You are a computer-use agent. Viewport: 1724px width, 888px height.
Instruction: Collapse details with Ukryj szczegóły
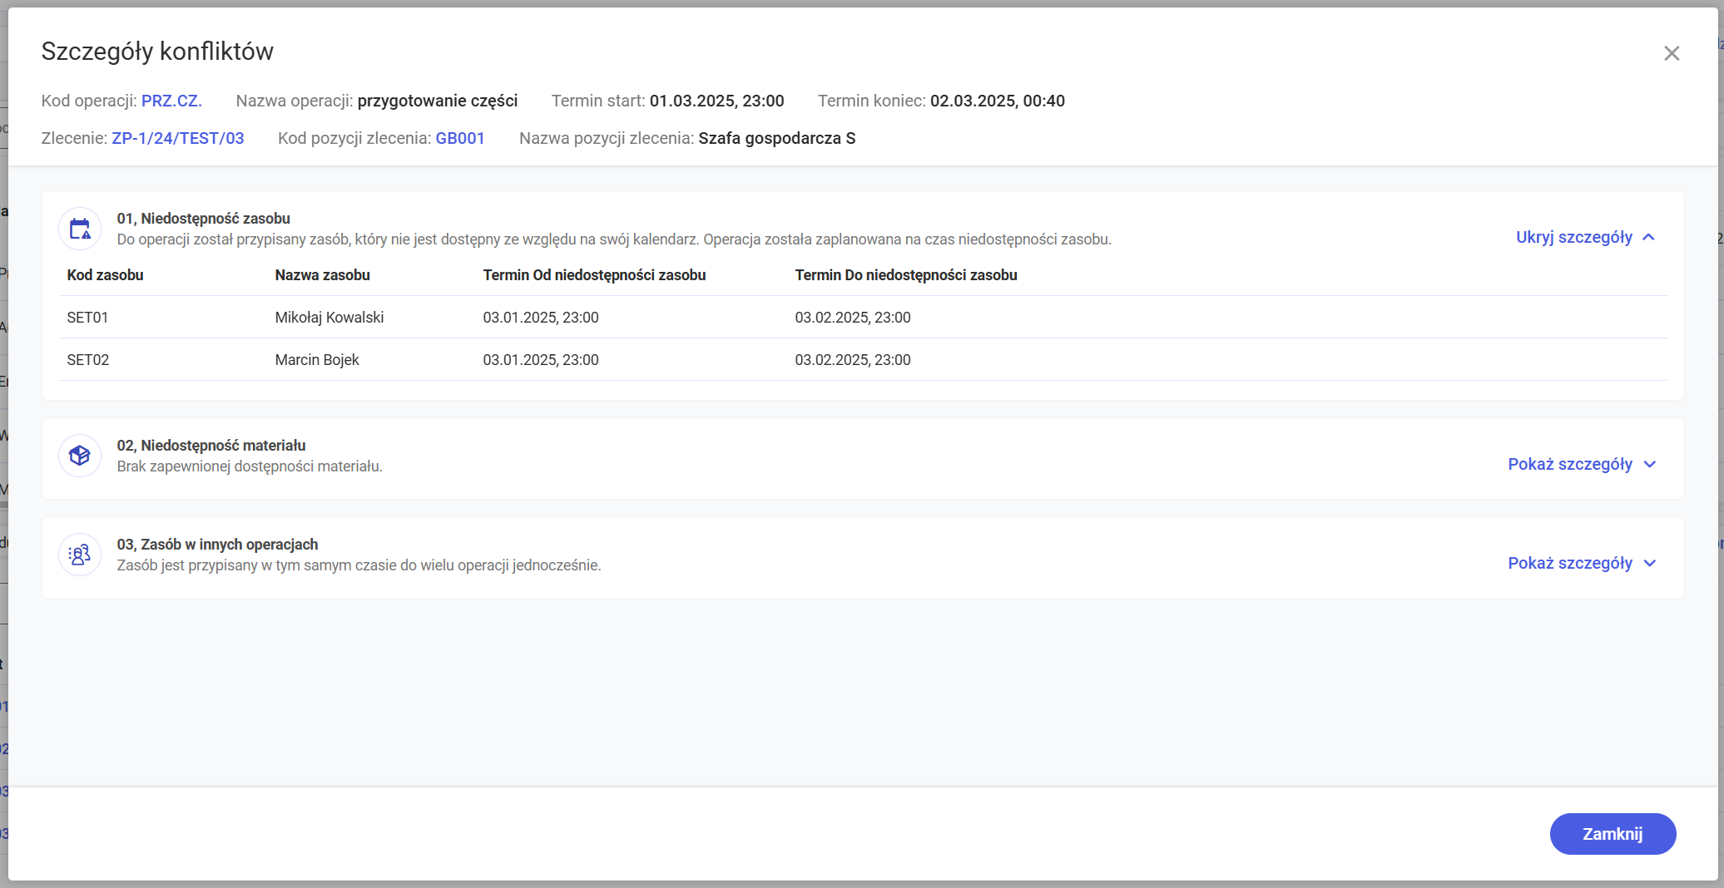coord(1584,237)
